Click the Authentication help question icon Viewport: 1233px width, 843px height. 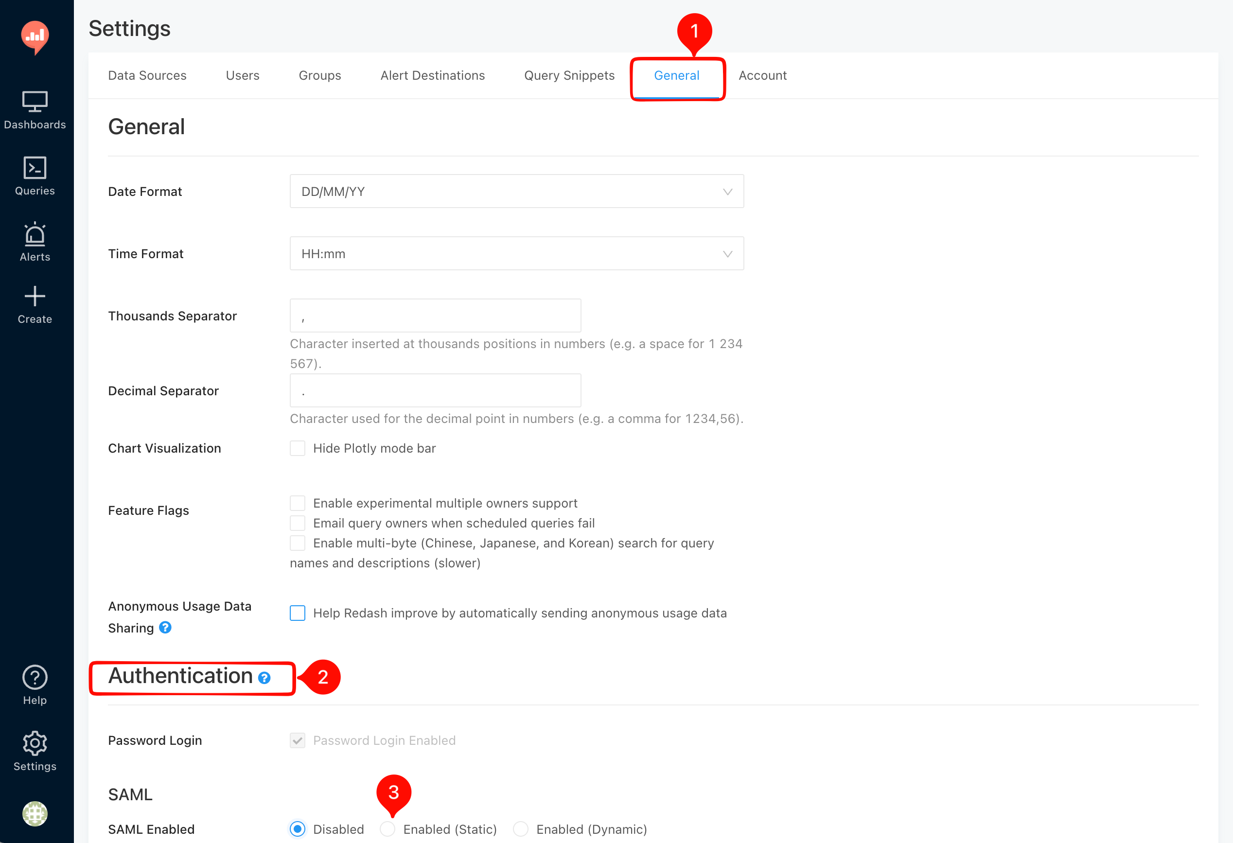point(264,678)
